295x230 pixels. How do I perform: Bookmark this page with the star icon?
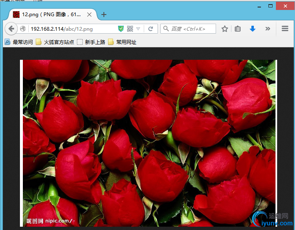click(x=225, y=29)
